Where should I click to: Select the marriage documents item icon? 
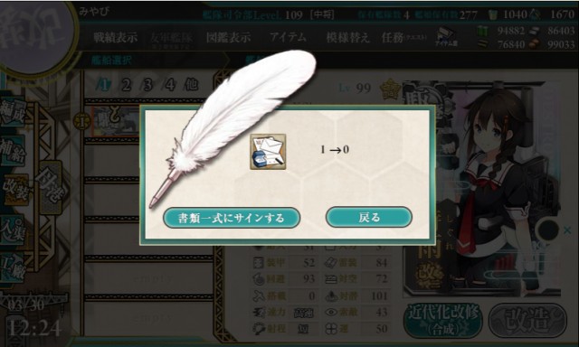coord(268,152)
